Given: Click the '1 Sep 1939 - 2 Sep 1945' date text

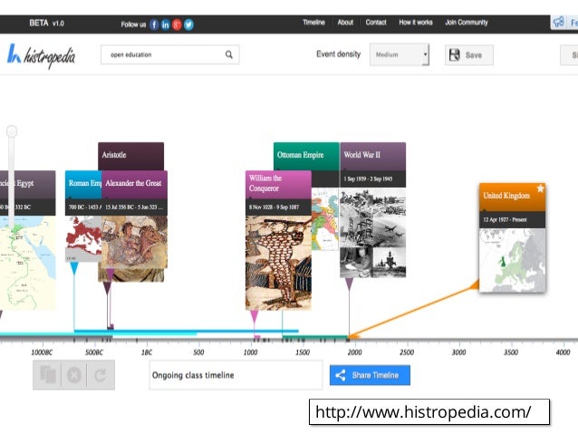Looking at the screenshot, I should (368, 178).
